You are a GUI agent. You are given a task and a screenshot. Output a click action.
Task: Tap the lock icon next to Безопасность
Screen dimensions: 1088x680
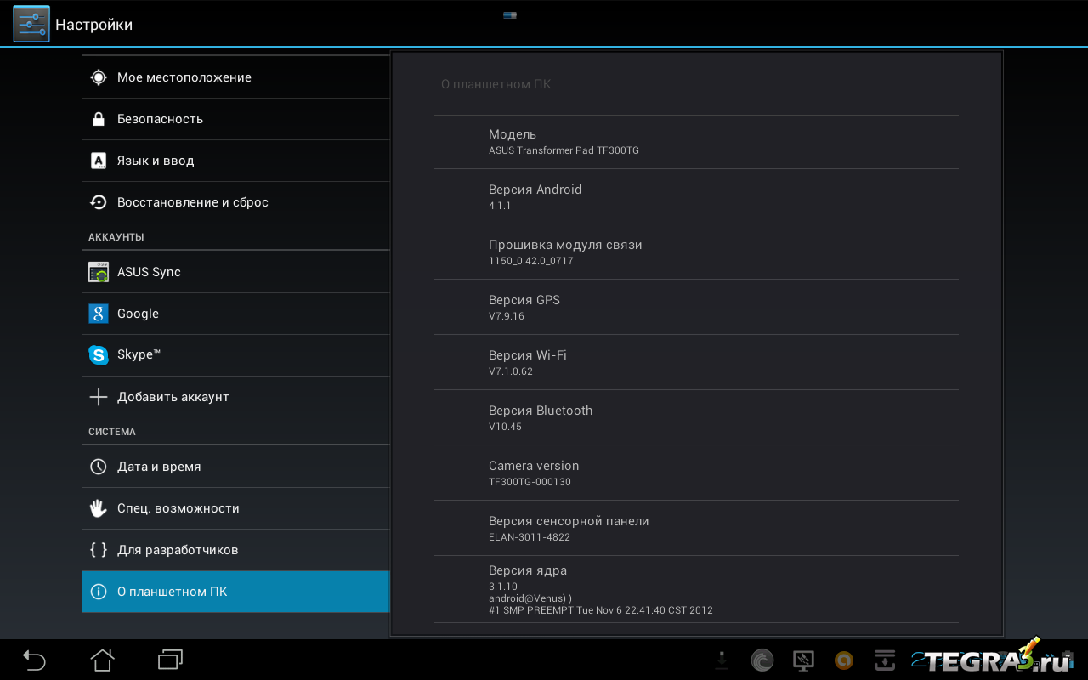tap(99, 119)
